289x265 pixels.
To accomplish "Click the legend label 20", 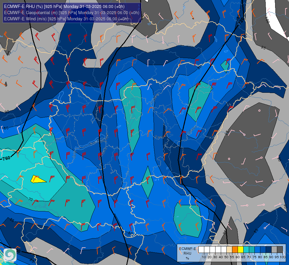I will coord(210,257).
